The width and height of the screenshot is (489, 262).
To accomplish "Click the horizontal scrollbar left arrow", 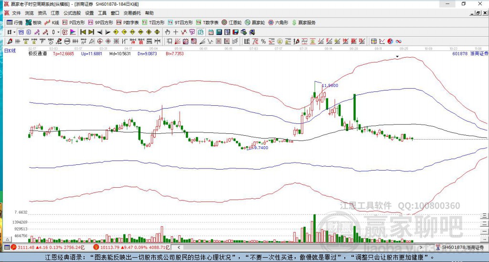I will tap(179, 247).
